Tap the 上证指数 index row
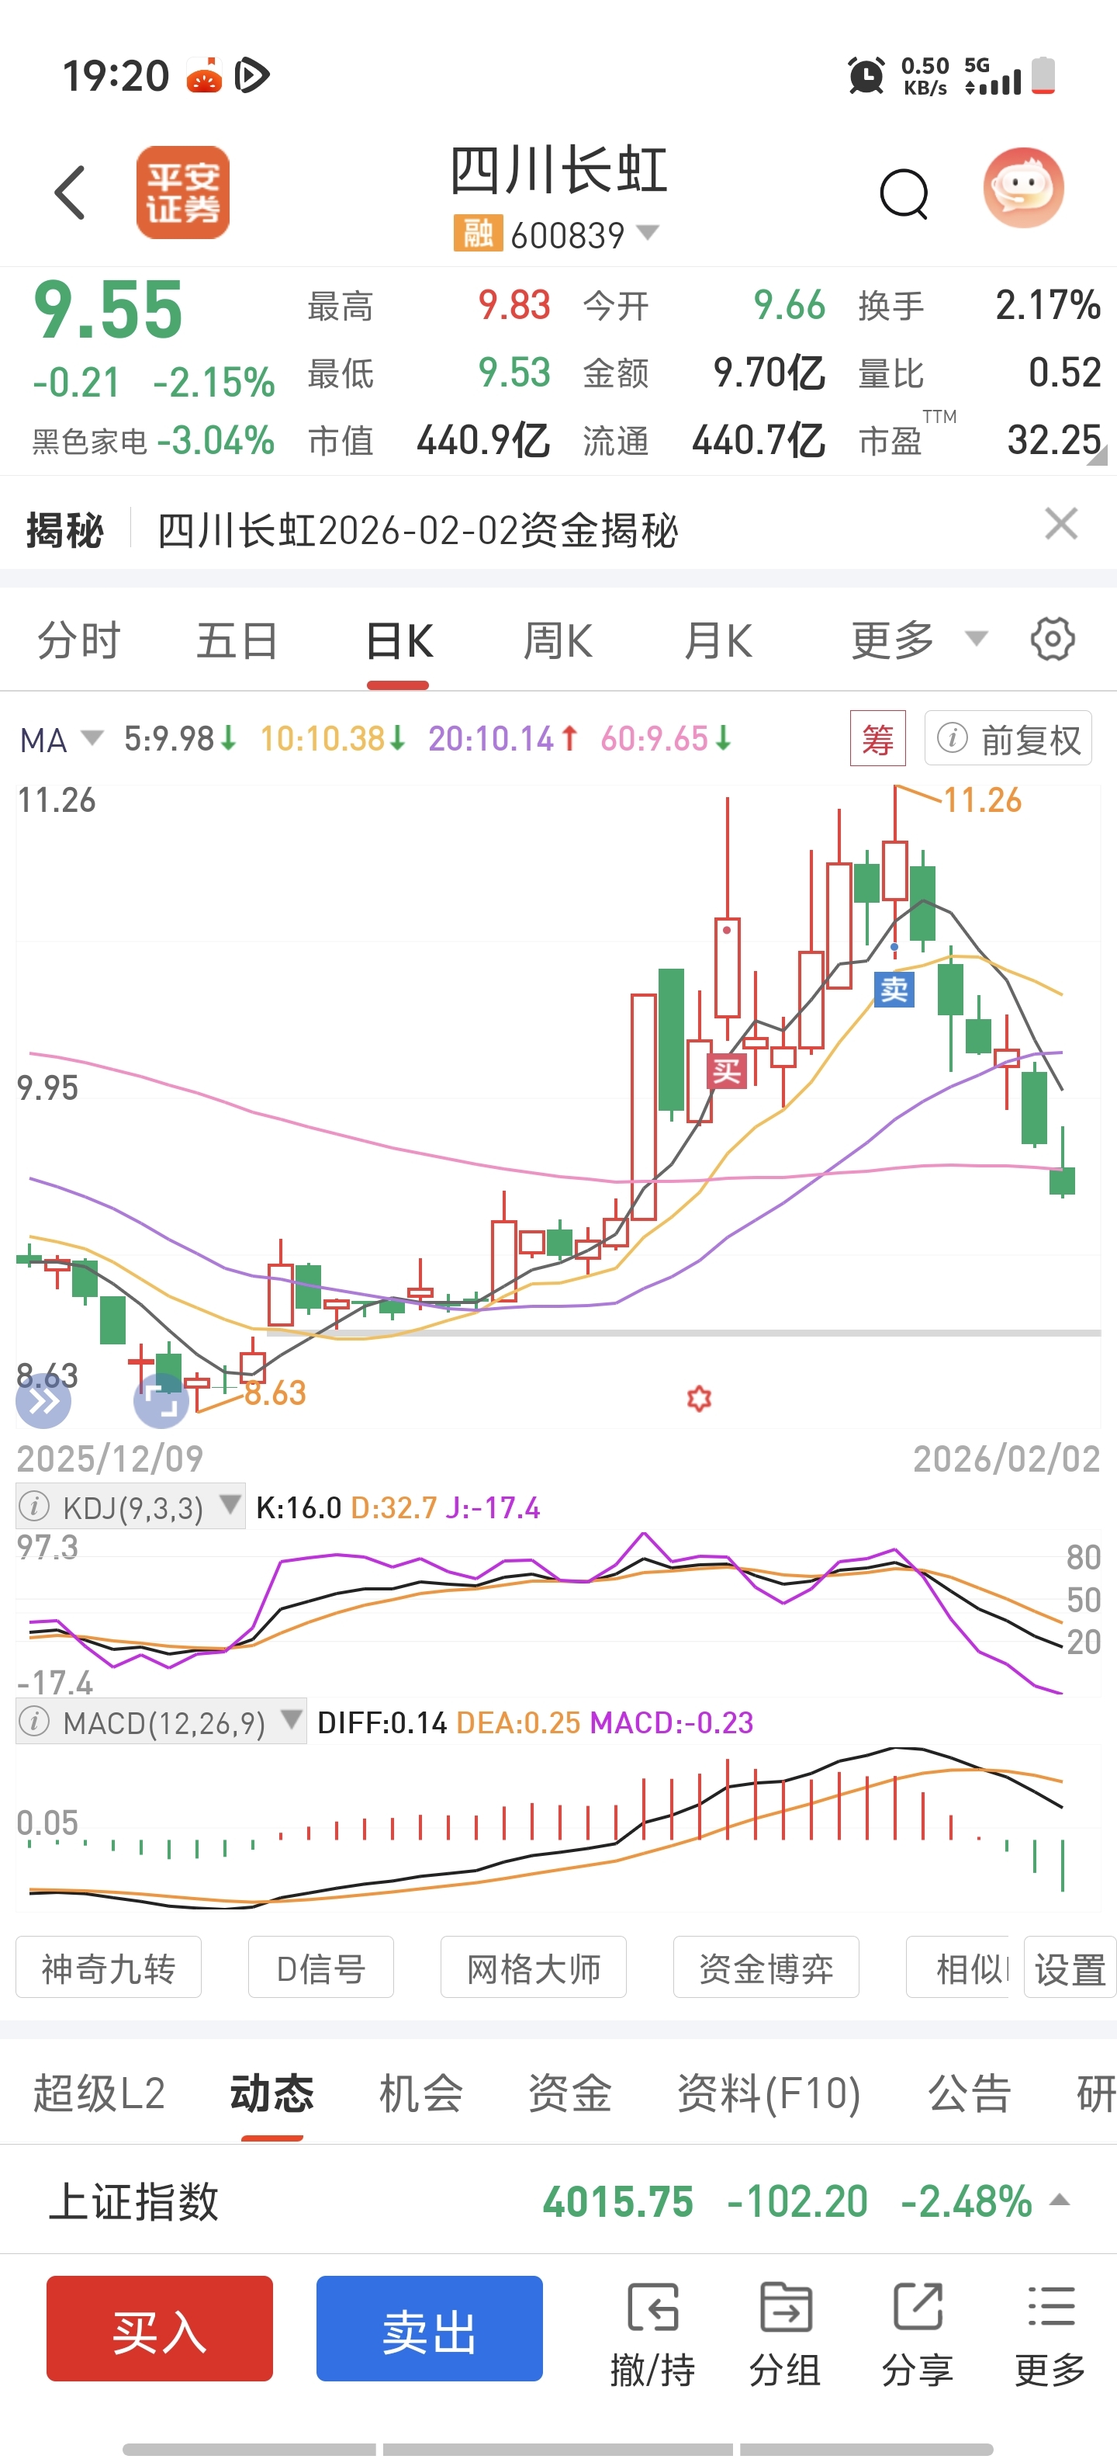Image resolution: width=1117 pixels, height=2459 pixels. click(558, 2201)
